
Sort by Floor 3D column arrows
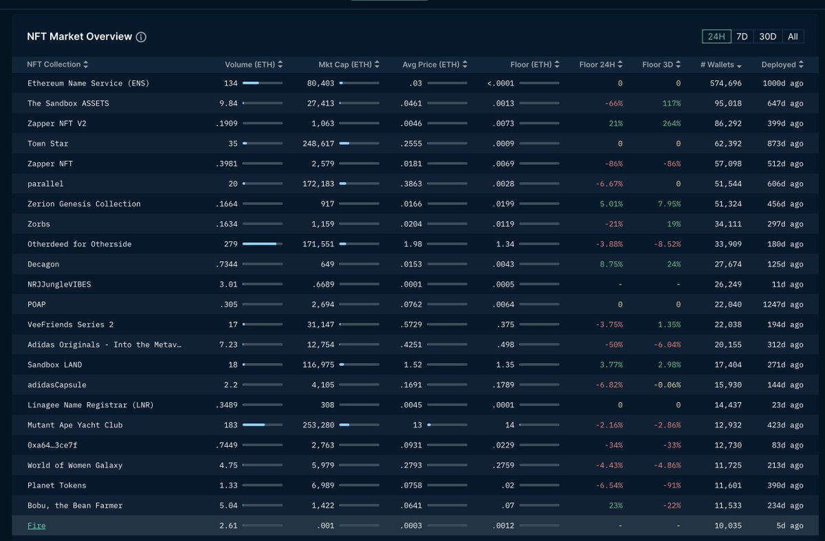point(679,65)
